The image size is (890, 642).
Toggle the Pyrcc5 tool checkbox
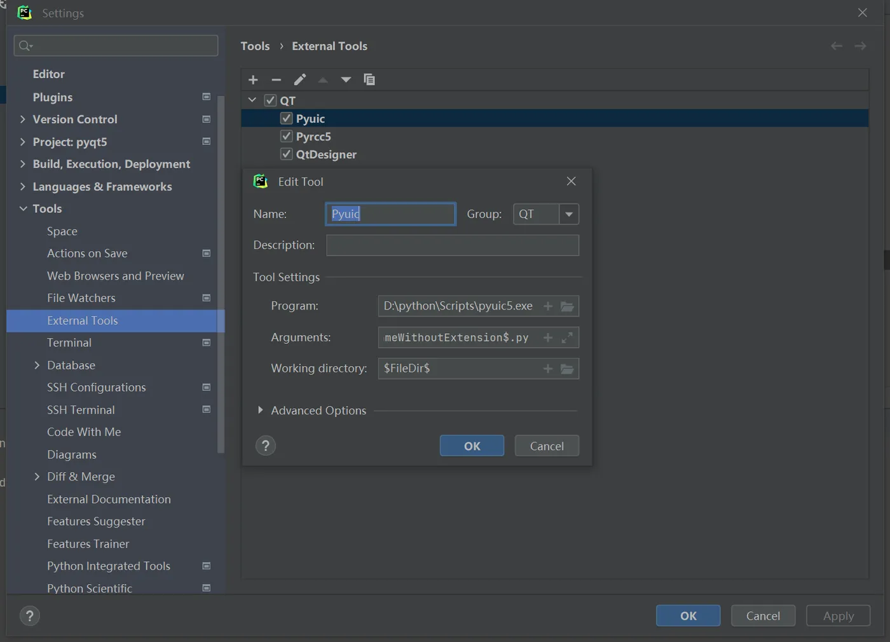pyautogui.click(x=286, y=136)
